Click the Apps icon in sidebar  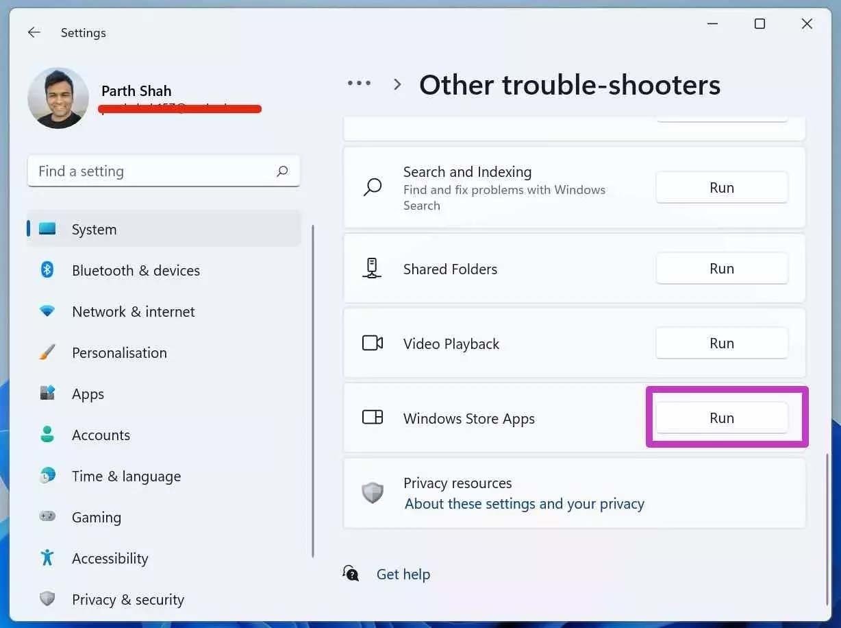pos(47,393)
